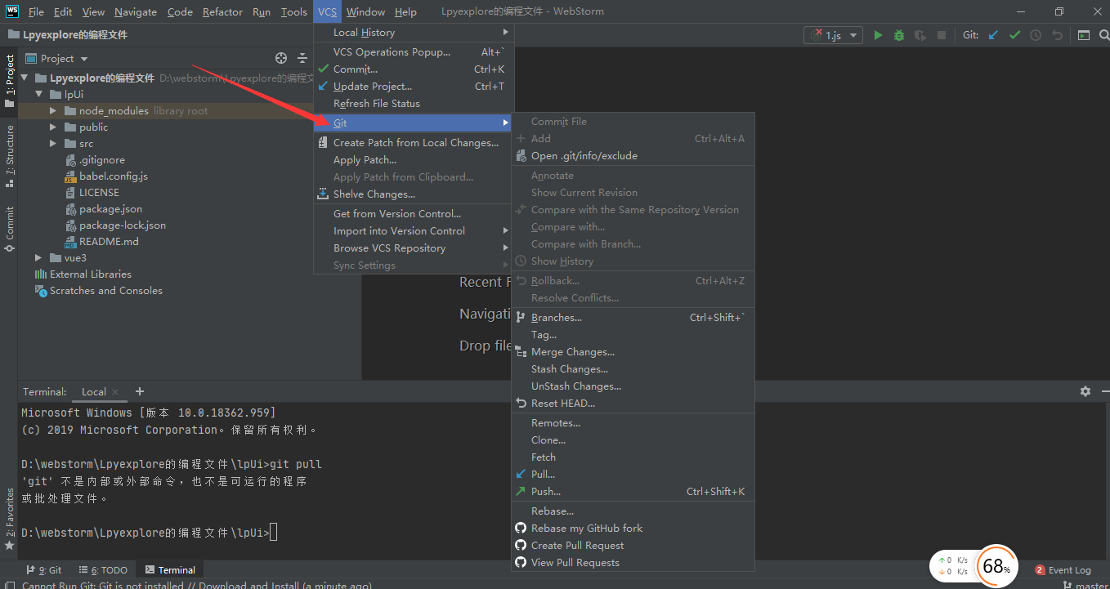Start debugging with the green bug icon
The height and width of the screenshot is (589, 1110).
899,35
